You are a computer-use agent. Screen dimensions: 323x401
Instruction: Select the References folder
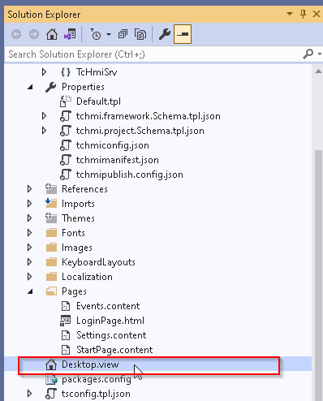[x=84, y=189]
